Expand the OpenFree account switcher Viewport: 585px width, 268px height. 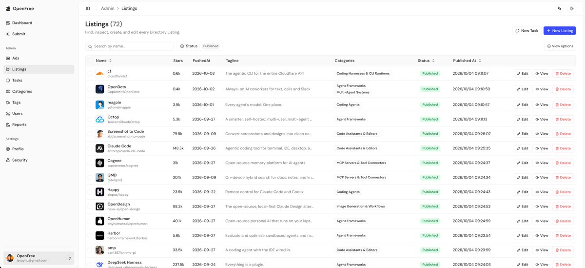(39, 258)
